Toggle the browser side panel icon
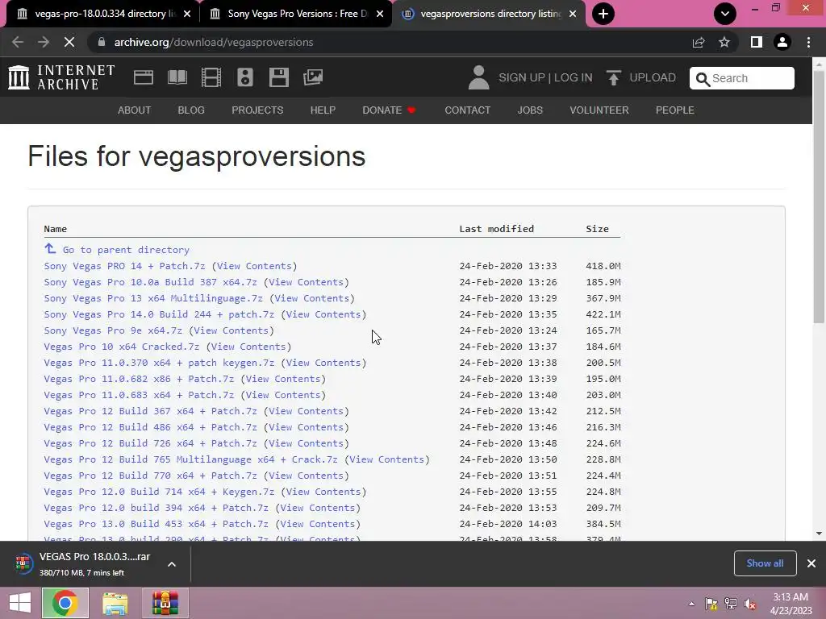Viewport: 826px width, 619px height. (757, 42)
